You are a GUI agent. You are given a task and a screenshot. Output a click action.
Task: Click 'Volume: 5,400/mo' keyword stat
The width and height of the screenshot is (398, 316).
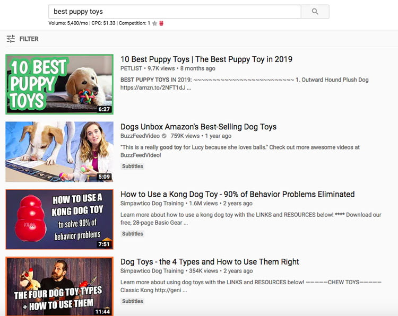[x=68, y=23]
